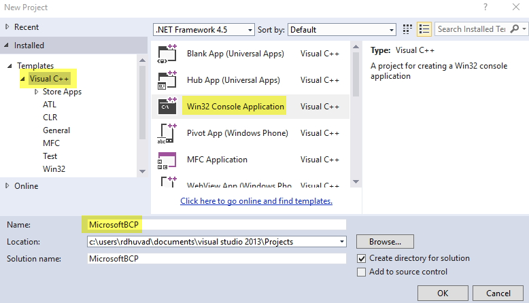The height and width of the screenshot is (303, 529).
Task: Select the ATL template category
Action: pos(50,105)
